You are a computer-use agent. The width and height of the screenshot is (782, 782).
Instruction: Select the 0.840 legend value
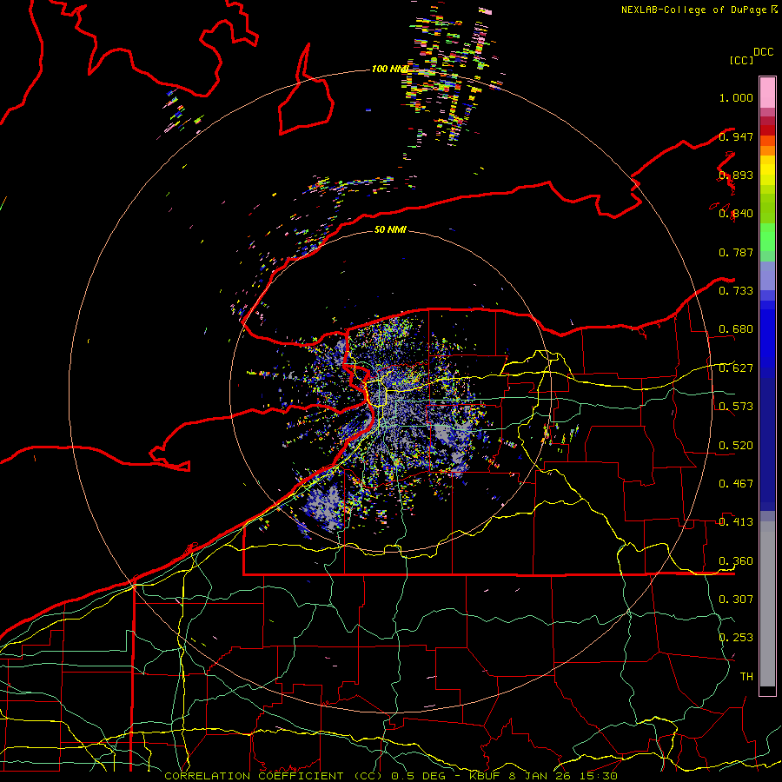pos(736,214)
